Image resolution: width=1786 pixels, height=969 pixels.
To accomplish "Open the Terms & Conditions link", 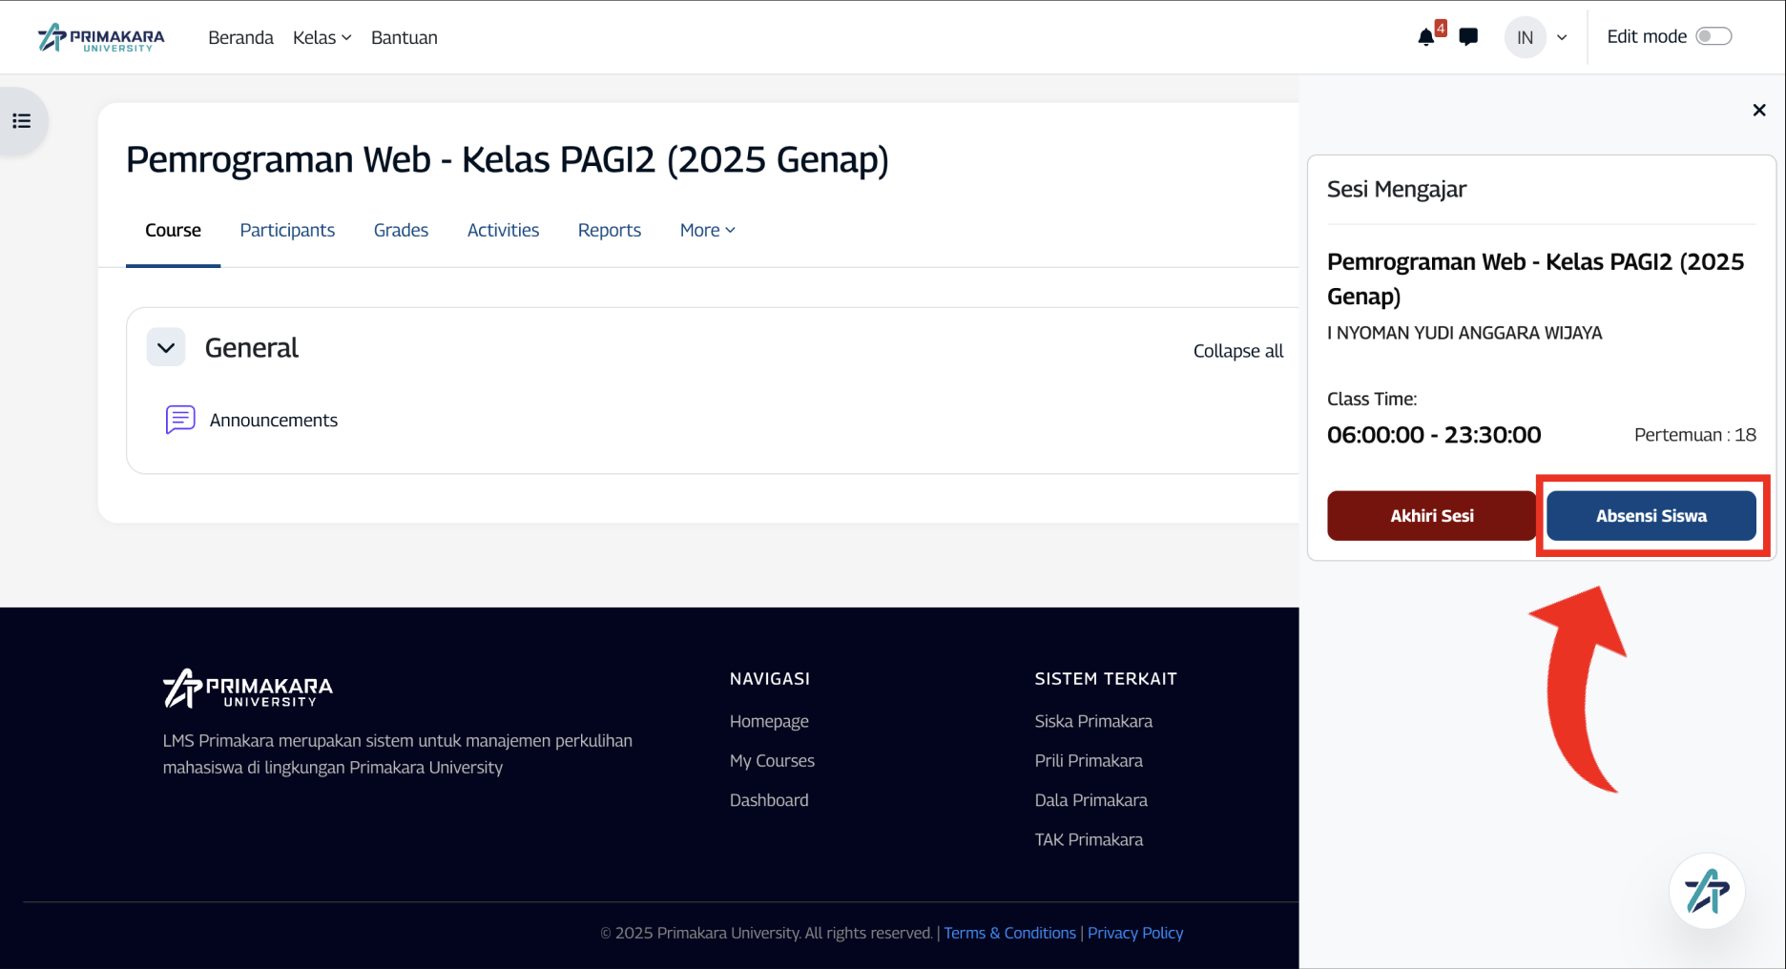I will [1009, 933].
